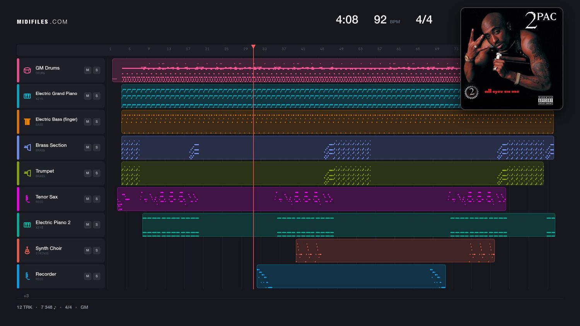
Task: Solo the Tenor Sax track
Action: coord(97,199)
